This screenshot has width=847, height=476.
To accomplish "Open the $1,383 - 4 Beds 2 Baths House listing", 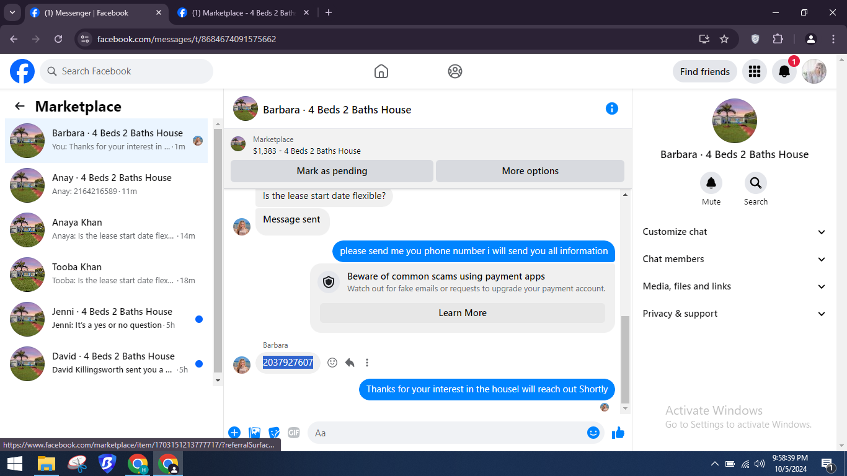I will pyautogui.click(x=307, y=151).
